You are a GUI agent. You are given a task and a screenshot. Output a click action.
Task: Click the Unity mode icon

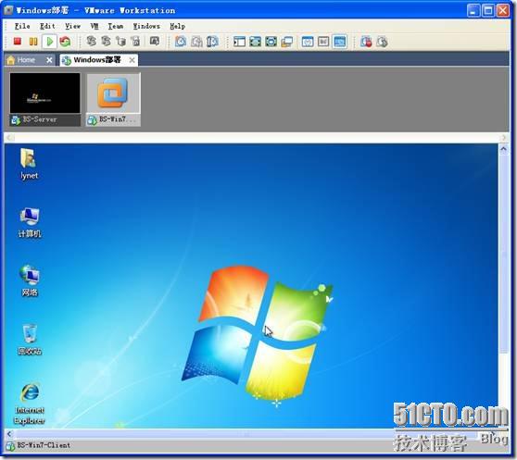point(287,42)
